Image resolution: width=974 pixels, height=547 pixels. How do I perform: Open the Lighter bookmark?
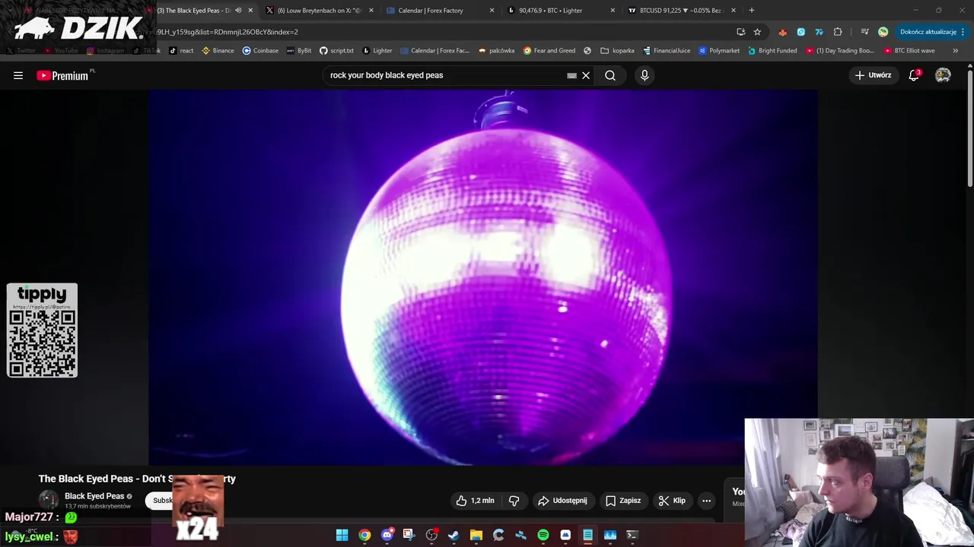377,51
